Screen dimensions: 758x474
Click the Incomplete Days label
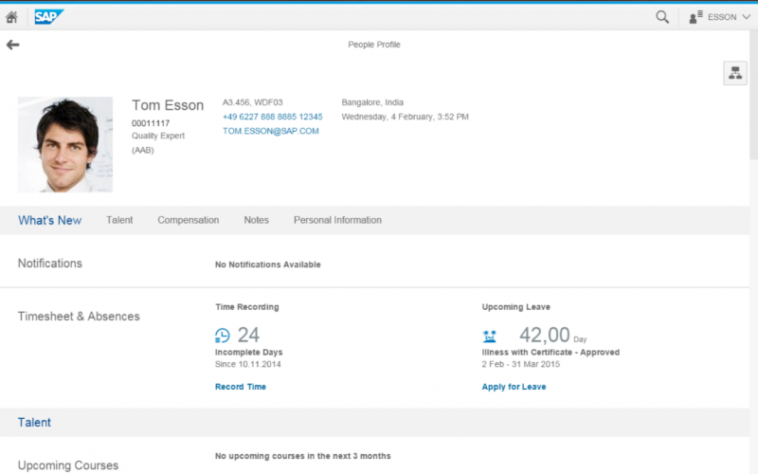(249, 353)
